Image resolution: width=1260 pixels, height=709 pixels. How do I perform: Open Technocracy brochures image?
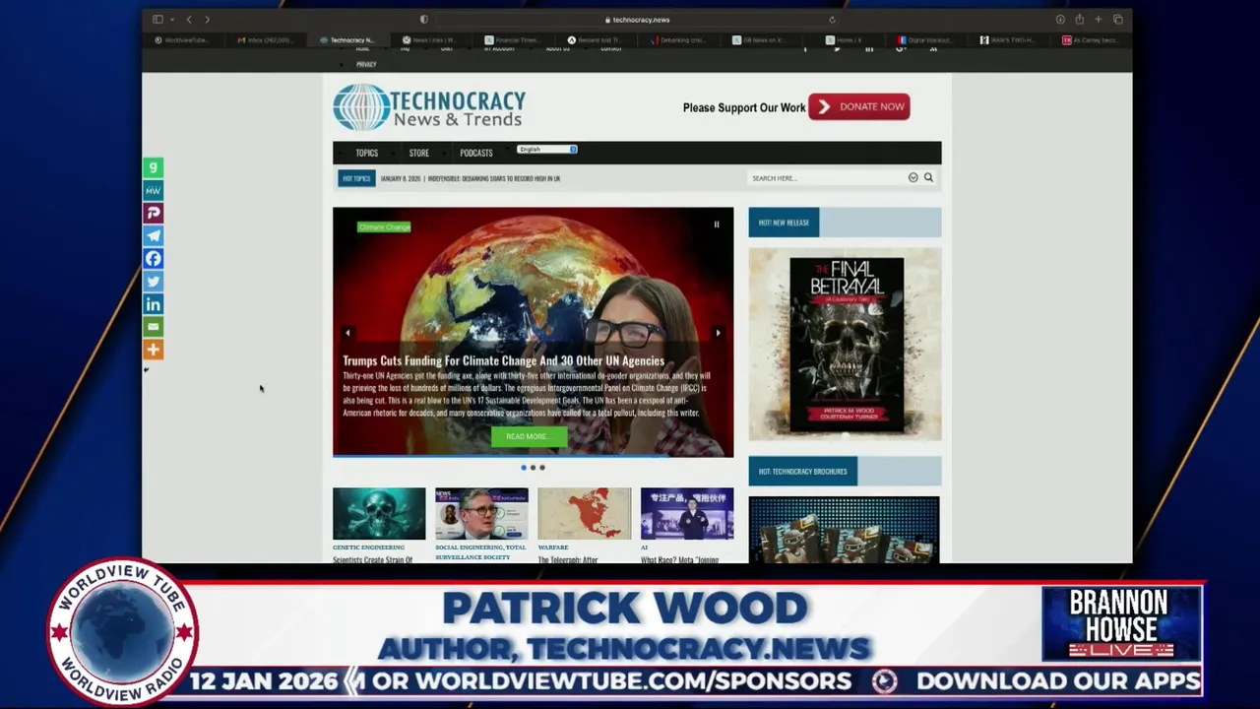coord(845,530)
